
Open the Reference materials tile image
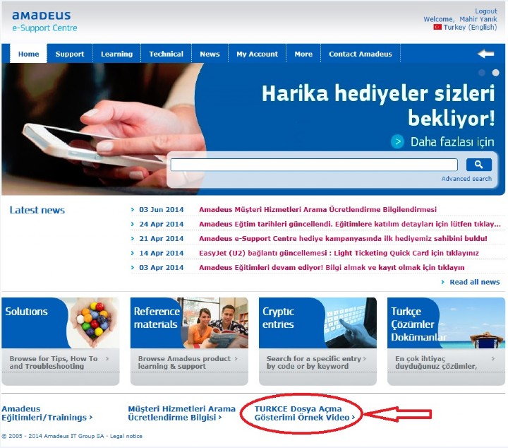189,323
